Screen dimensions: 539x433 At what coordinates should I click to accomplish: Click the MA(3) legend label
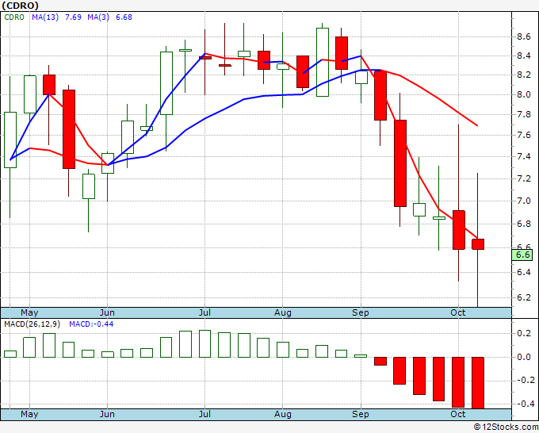click(98, 17)
